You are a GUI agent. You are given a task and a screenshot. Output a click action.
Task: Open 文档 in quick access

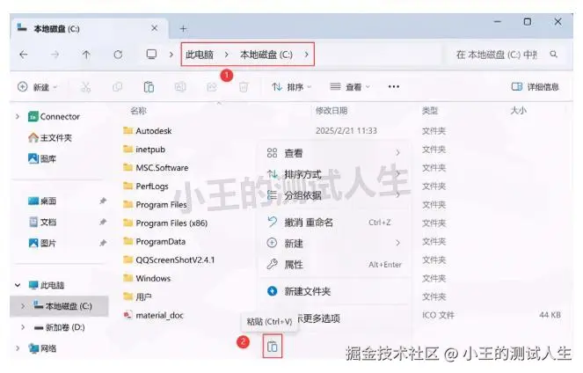[x=42, y=222]
